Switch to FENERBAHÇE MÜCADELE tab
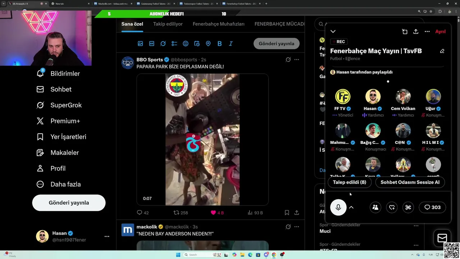 tap(280, 24)
